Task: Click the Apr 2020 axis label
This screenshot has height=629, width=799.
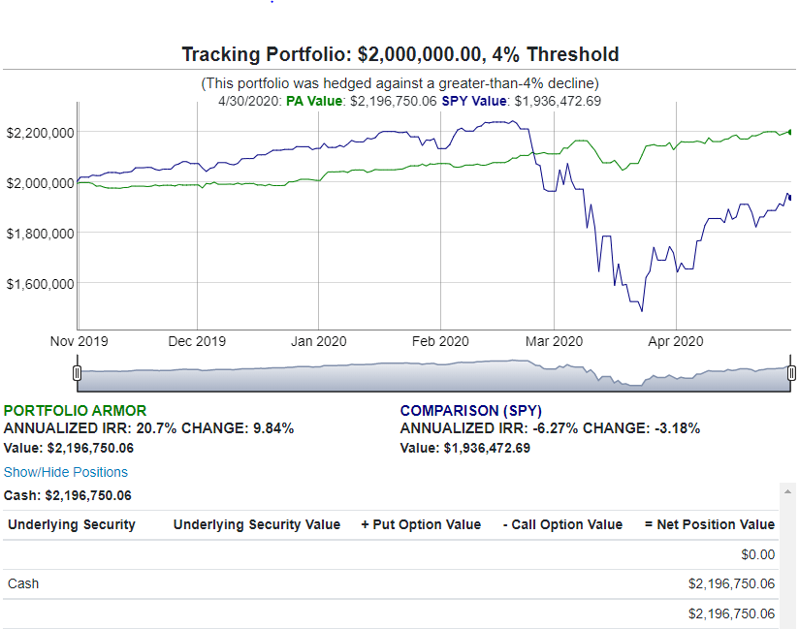Action: coord(674,341)
